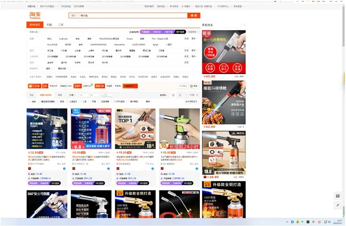Open Wangwang chat on the ¥10.80 product

[197, 169]
